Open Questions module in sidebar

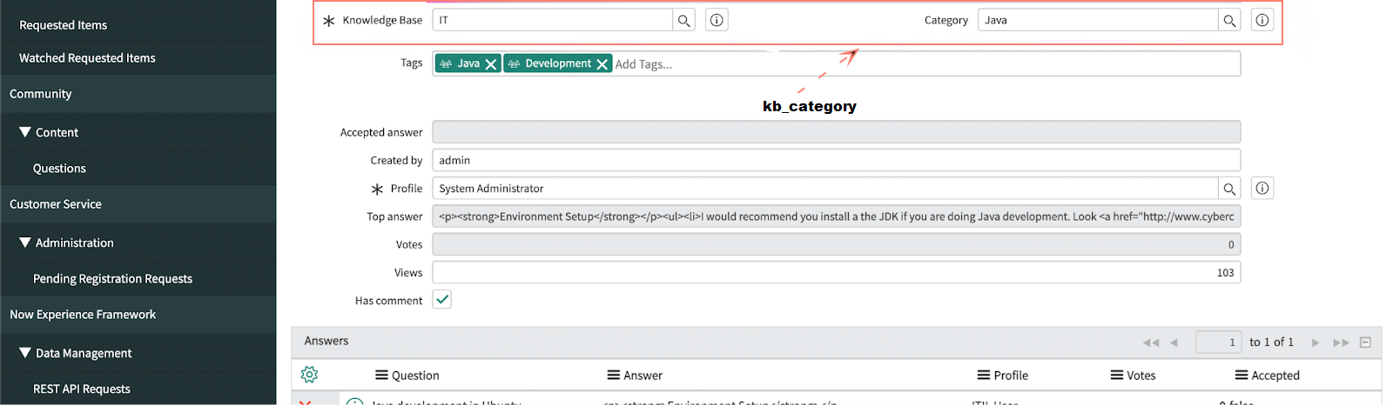coord(59,169)
